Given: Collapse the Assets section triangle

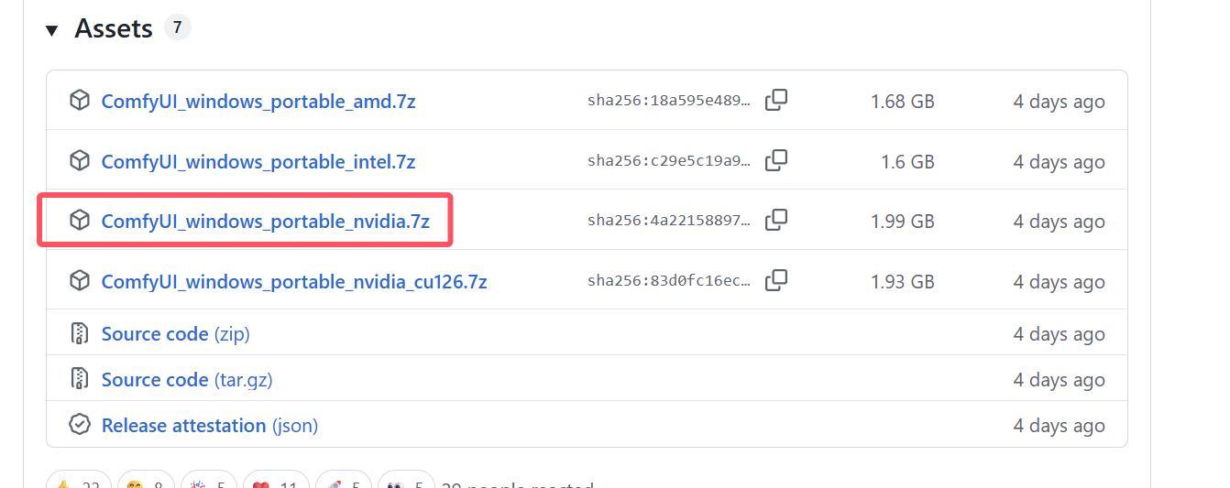Looking at the screenshot, I should pyautogui.click(x=52, y=30).
